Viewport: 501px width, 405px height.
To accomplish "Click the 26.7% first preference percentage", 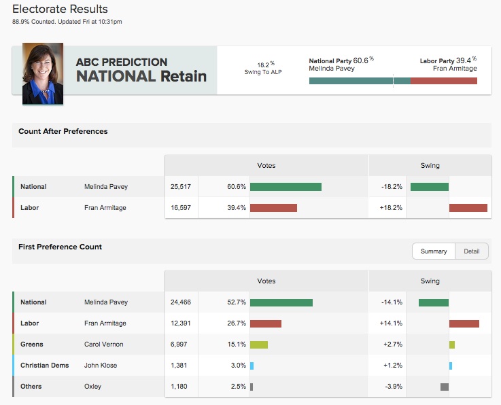I will [237, 323].
